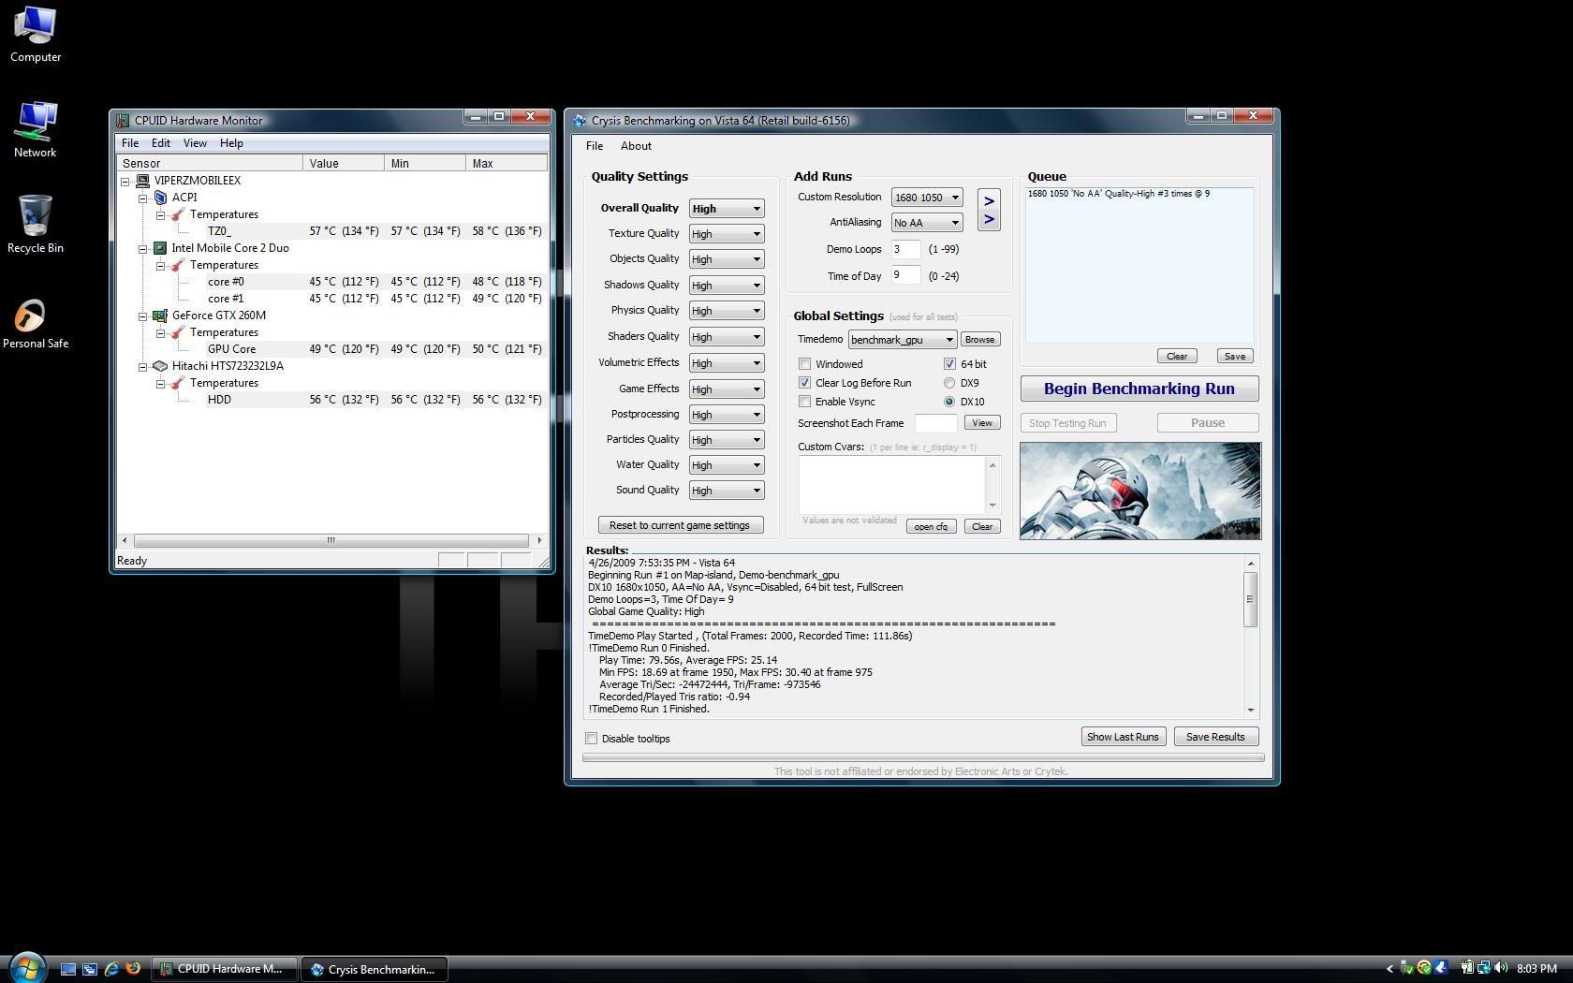
Task: Collapse the GeForce GTX 260M node
Action: click(x=143, y=315)
